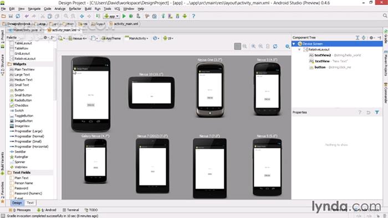Collapse the RelativeLayout tree node
The height and width of the screenshot is (218, 388).
[299, 50]
